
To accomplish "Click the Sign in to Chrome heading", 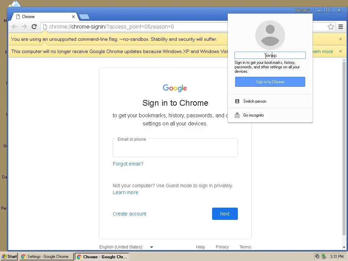I will click(175, 103).
